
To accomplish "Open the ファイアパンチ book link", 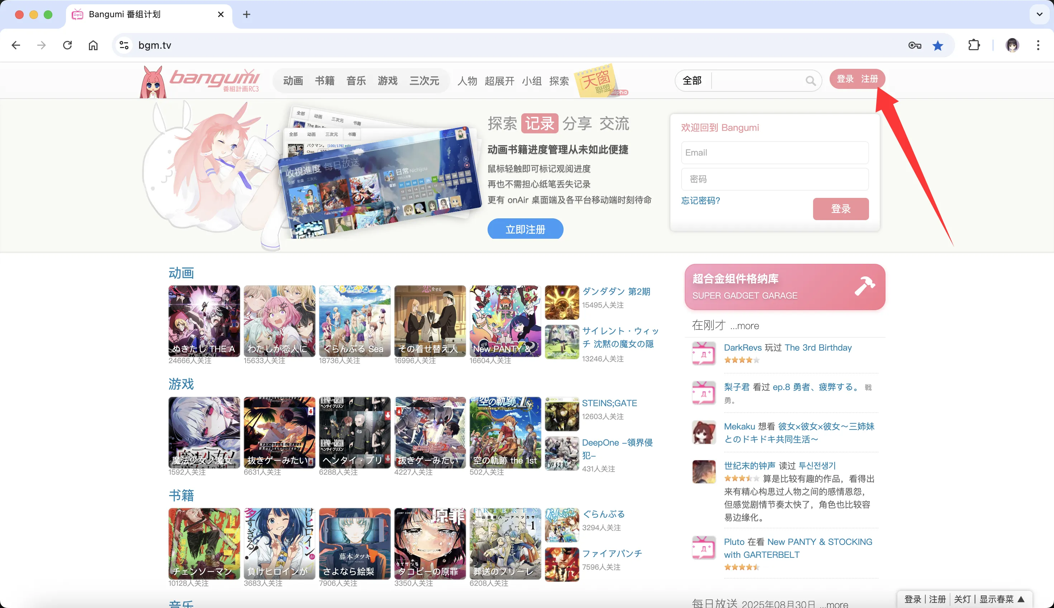I will click(612, 553).
